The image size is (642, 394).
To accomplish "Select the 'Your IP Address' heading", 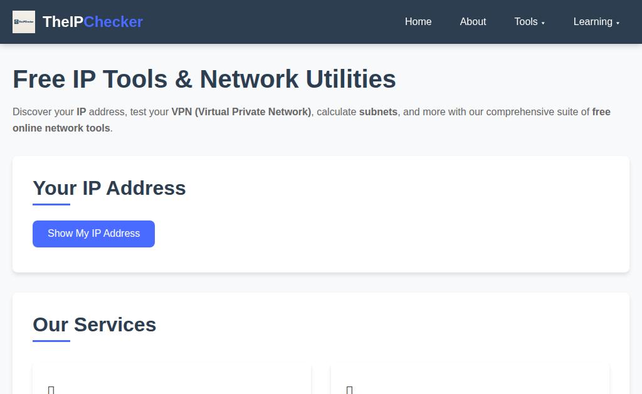I will [x=109, y=188].
